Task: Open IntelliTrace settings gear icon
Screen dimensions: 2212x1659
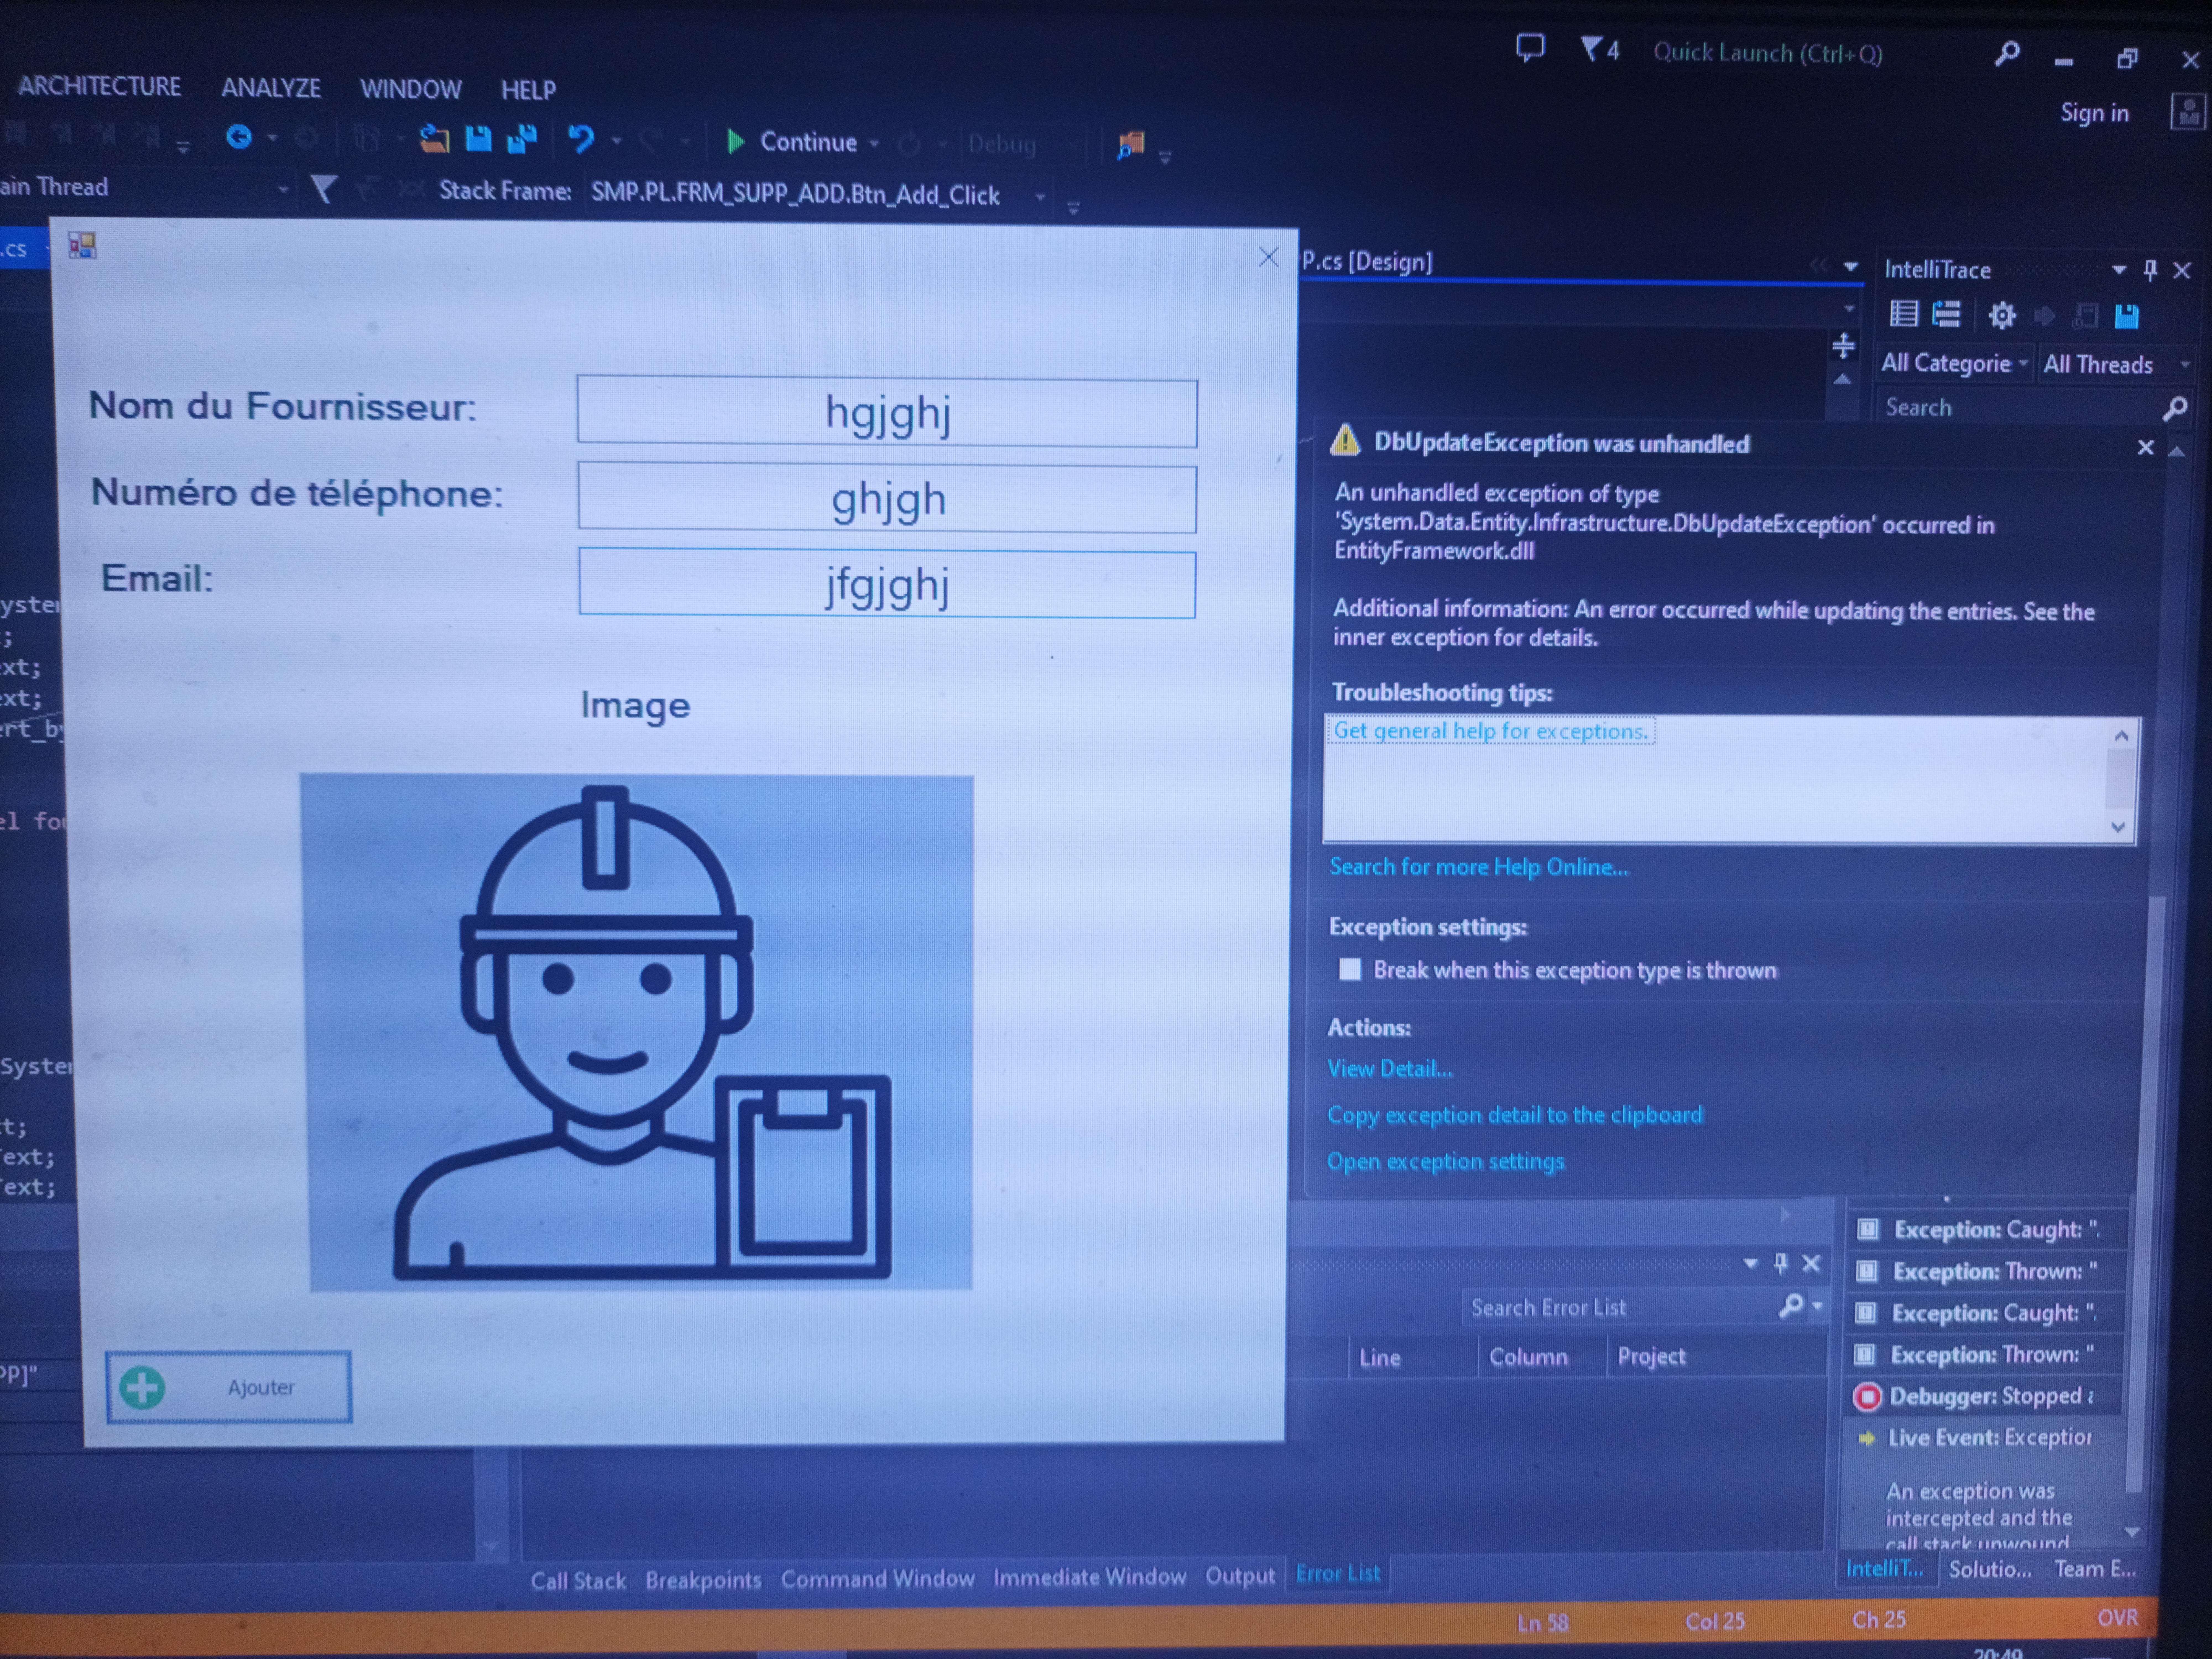Action: [2002, 316]
